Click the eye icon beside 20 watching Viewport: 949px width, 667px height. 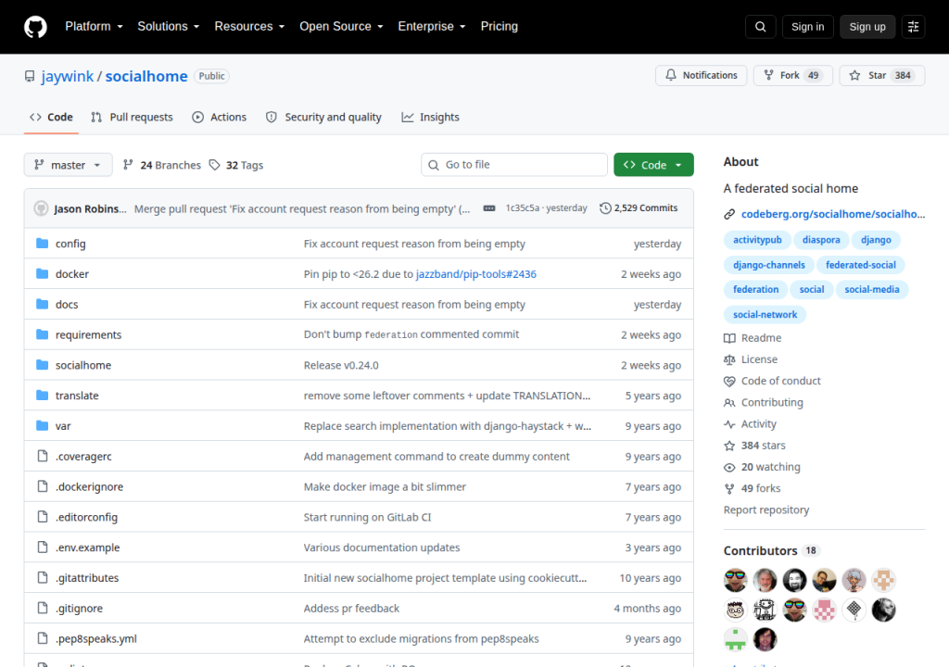click(x=729, y=467)
